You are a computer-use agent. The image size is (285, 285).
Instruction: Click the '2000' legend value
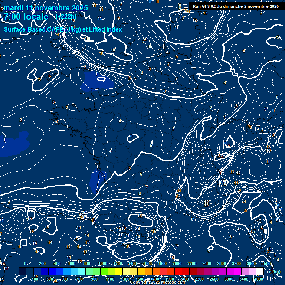[177, 263]
